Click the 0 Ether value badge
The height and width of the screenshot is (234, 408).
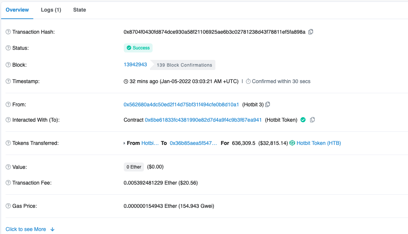134,167
